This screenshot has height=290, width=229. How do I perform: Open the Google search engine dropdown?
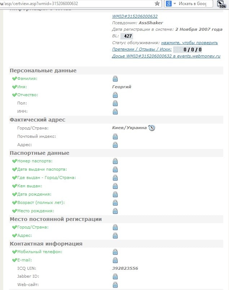pyautogui.click(x=171, y=4)
